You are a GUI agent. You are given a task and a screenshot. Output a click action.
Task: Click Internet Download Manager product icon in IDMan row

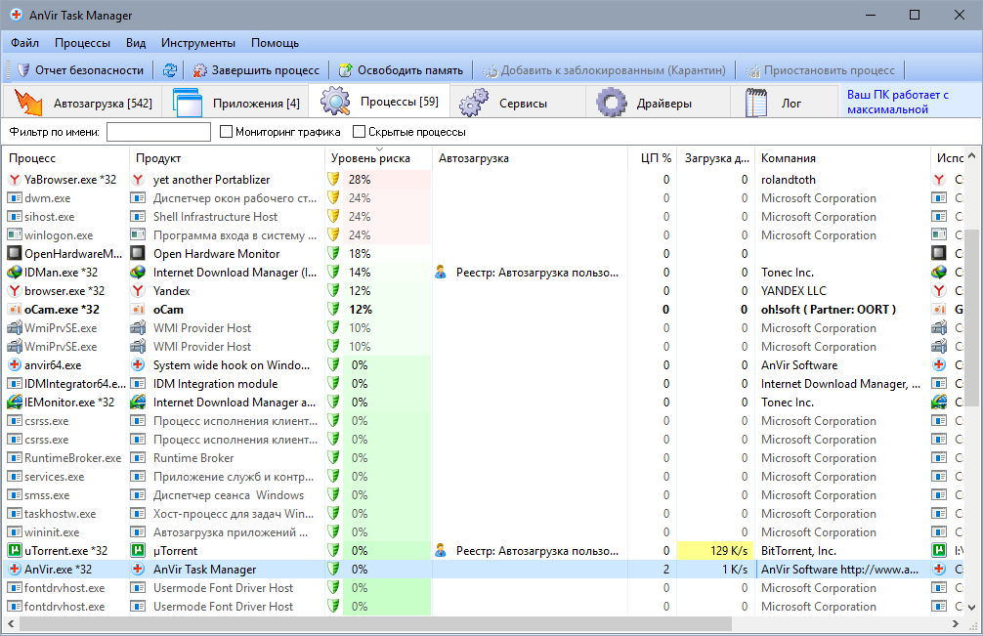point(138,272)
